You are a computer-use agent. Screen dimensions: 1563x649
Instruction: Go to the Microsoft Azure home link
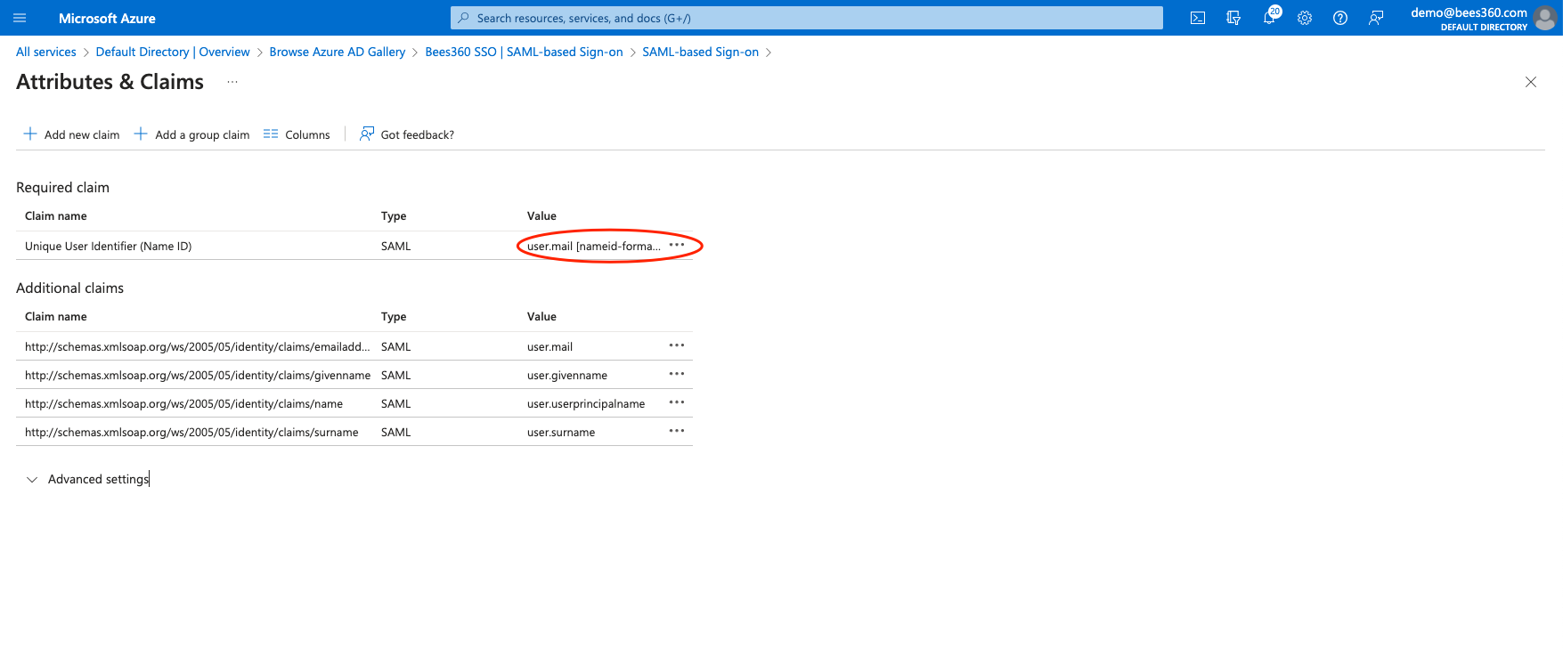click(107, 18)
